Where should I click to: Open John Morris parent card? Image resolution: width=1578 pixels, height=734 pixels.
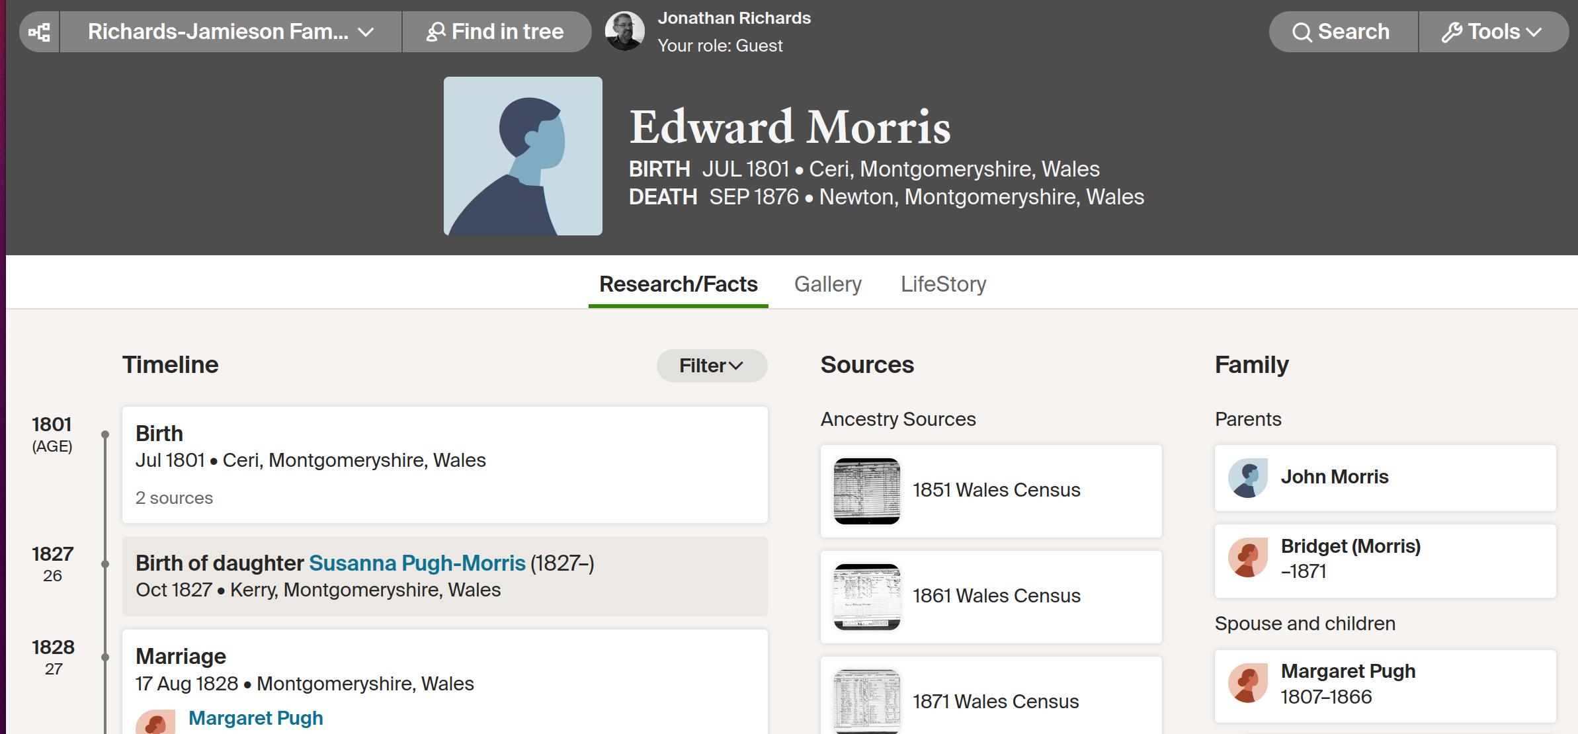point(1386,478)
